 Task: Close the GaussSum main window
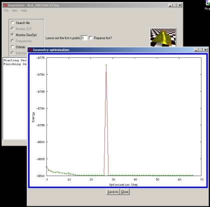tap(179, 5)
